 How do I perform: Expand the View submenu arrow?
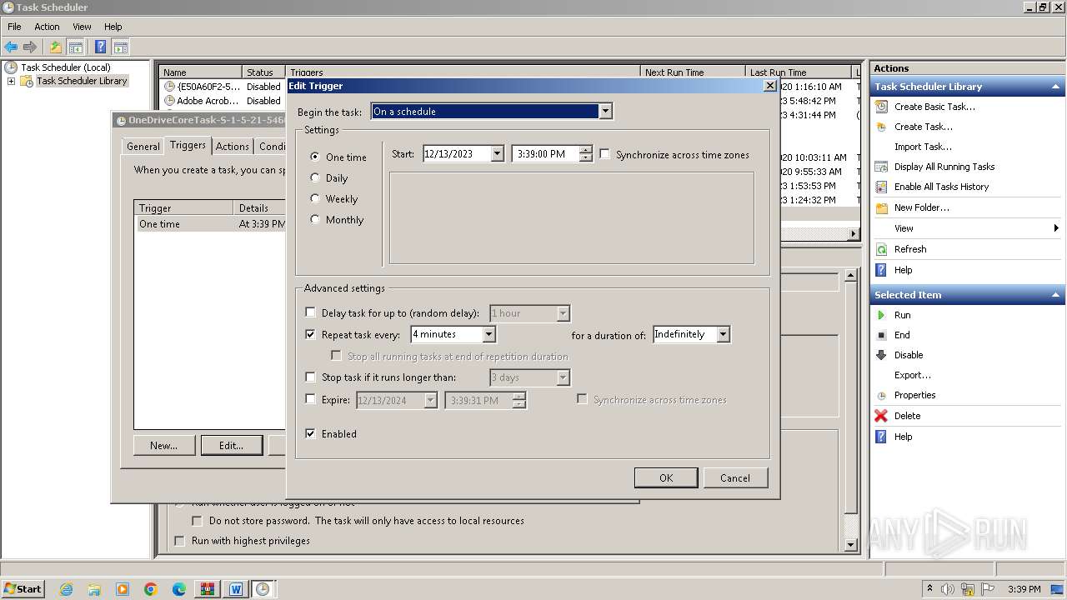tap(1056, 228)
